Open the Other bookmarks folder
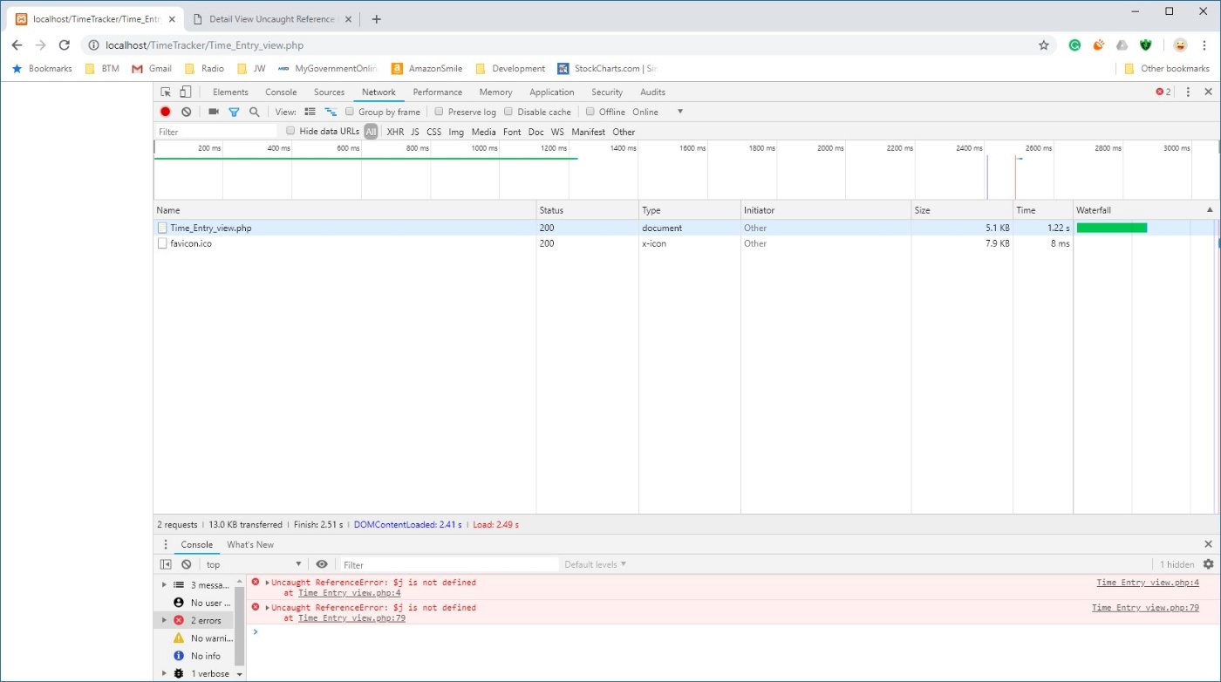 (1167, 68)
